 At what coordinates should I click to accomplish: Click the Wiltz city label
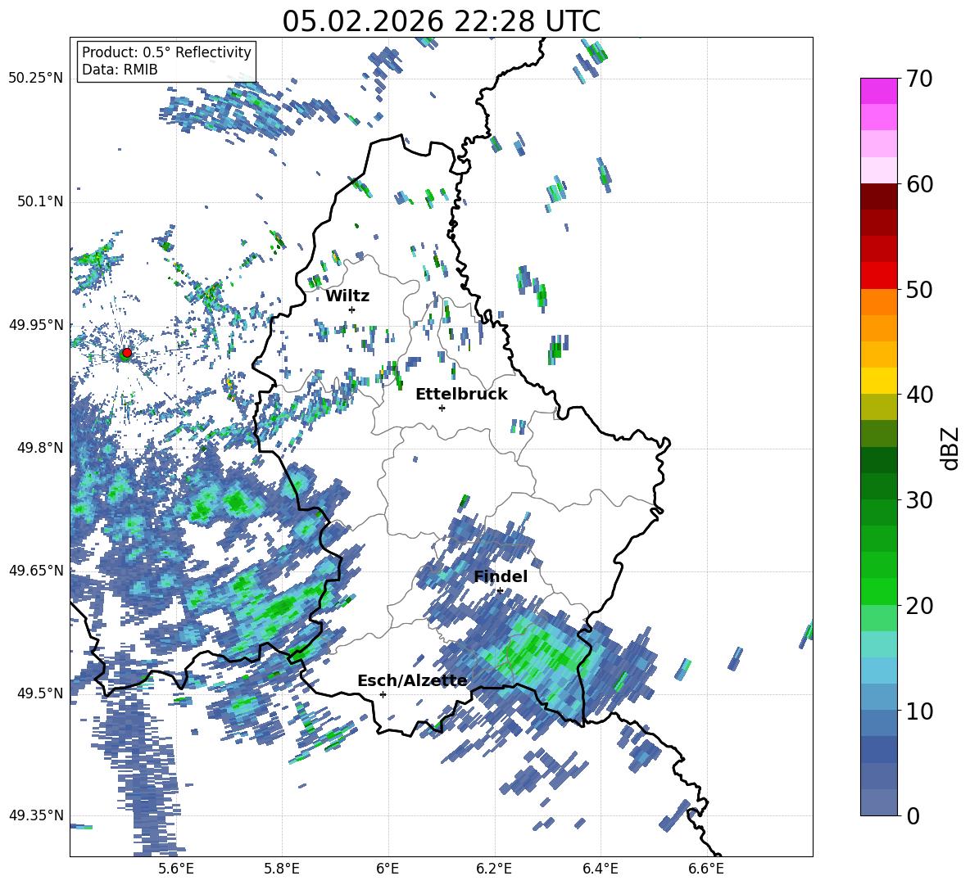(347, 296)
